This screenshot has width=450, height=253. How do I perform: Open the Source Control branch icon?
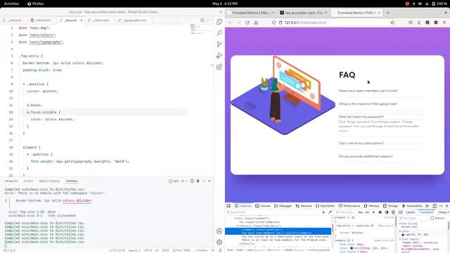[x=219, y=44]
